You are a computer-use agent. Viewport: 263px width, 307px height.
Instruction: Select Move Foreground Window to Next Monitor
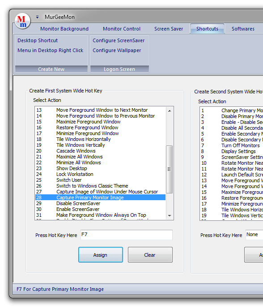(101, 110)
